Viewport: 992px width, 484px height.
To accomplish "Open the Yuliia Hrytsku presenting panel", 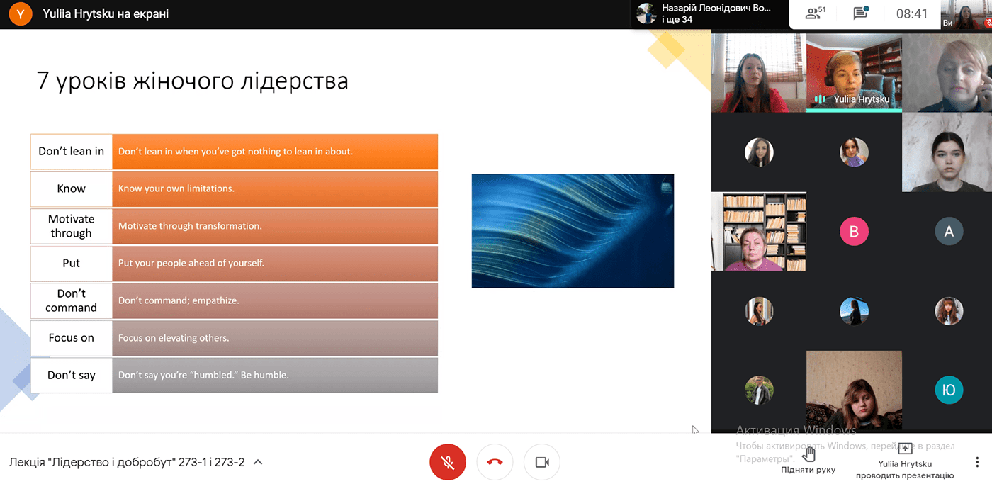I will pos(905,461).
